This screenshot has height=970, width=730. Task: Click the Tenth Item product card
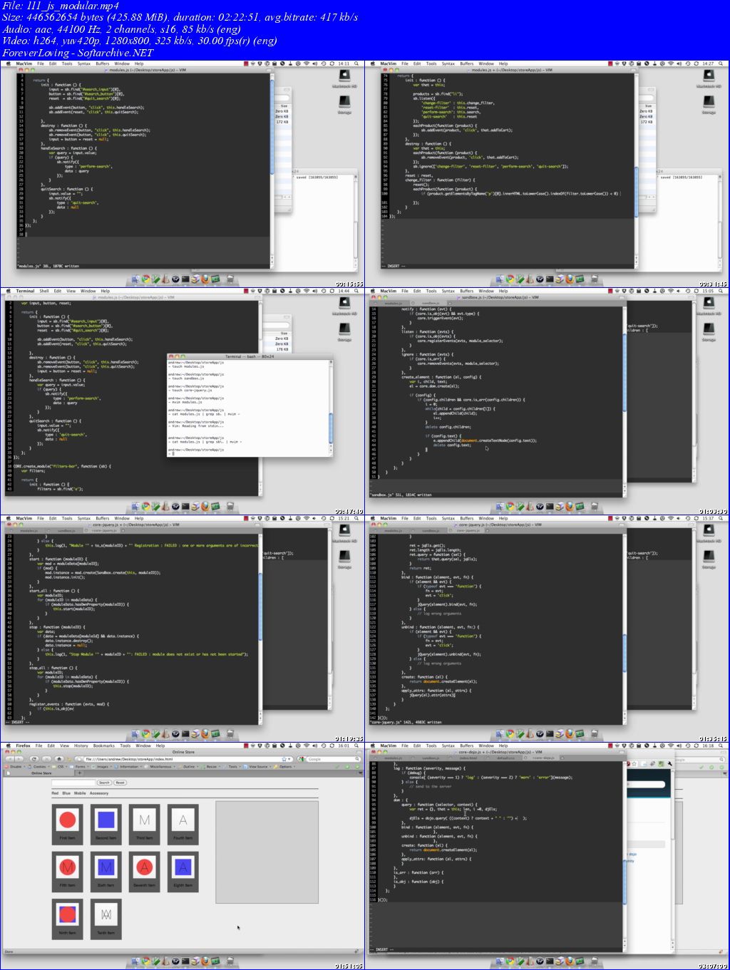click(106, 918)
